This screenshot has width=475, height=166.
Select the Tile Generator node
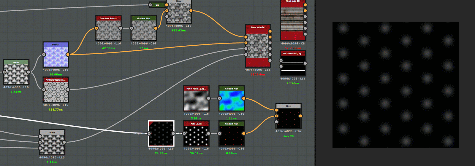pyautogui.click(x=293, y=63)
